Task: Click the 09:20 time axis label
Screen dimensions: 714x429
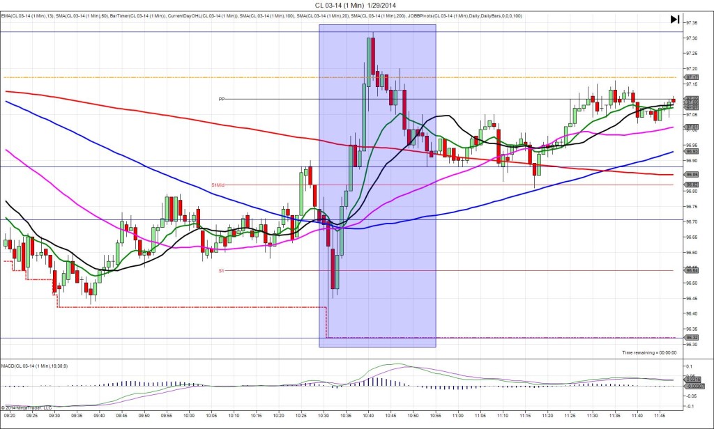Action: click(x=9, y=415)
